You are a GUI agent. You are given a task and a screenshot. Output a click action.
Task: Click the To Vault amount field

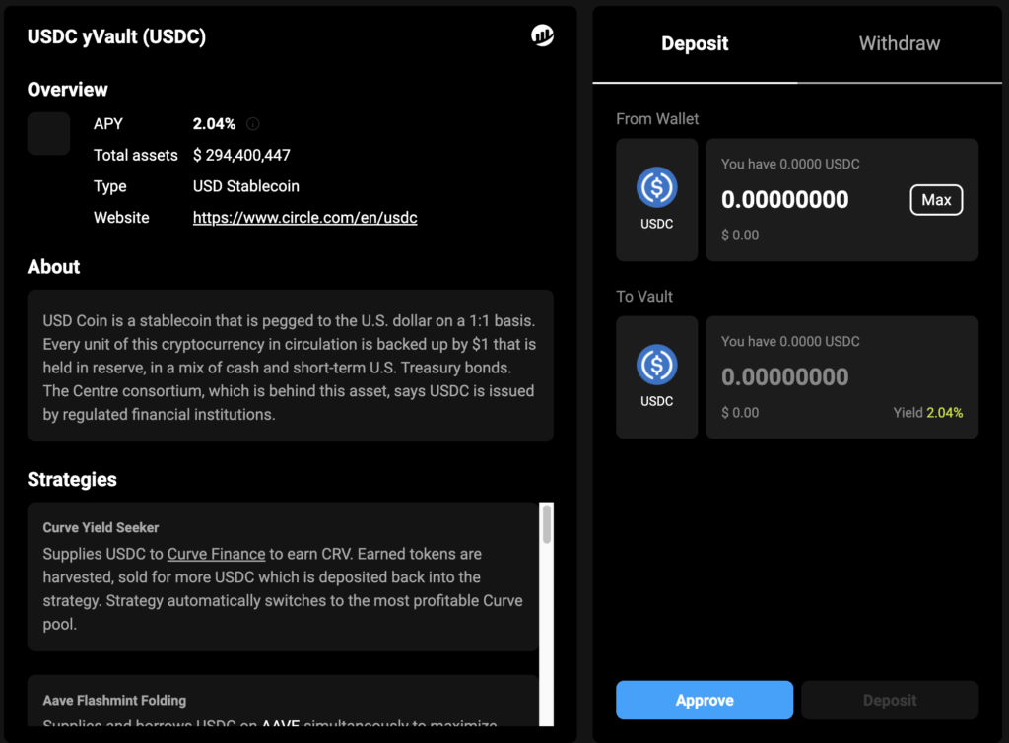(785, 377)
